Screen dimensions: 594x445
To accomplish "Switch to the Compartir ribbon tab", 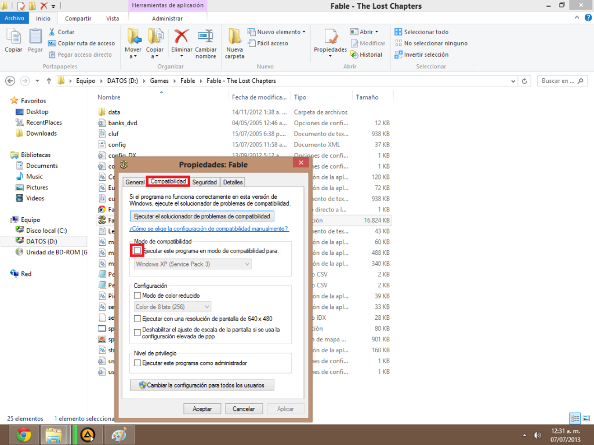I will (78, 19).
